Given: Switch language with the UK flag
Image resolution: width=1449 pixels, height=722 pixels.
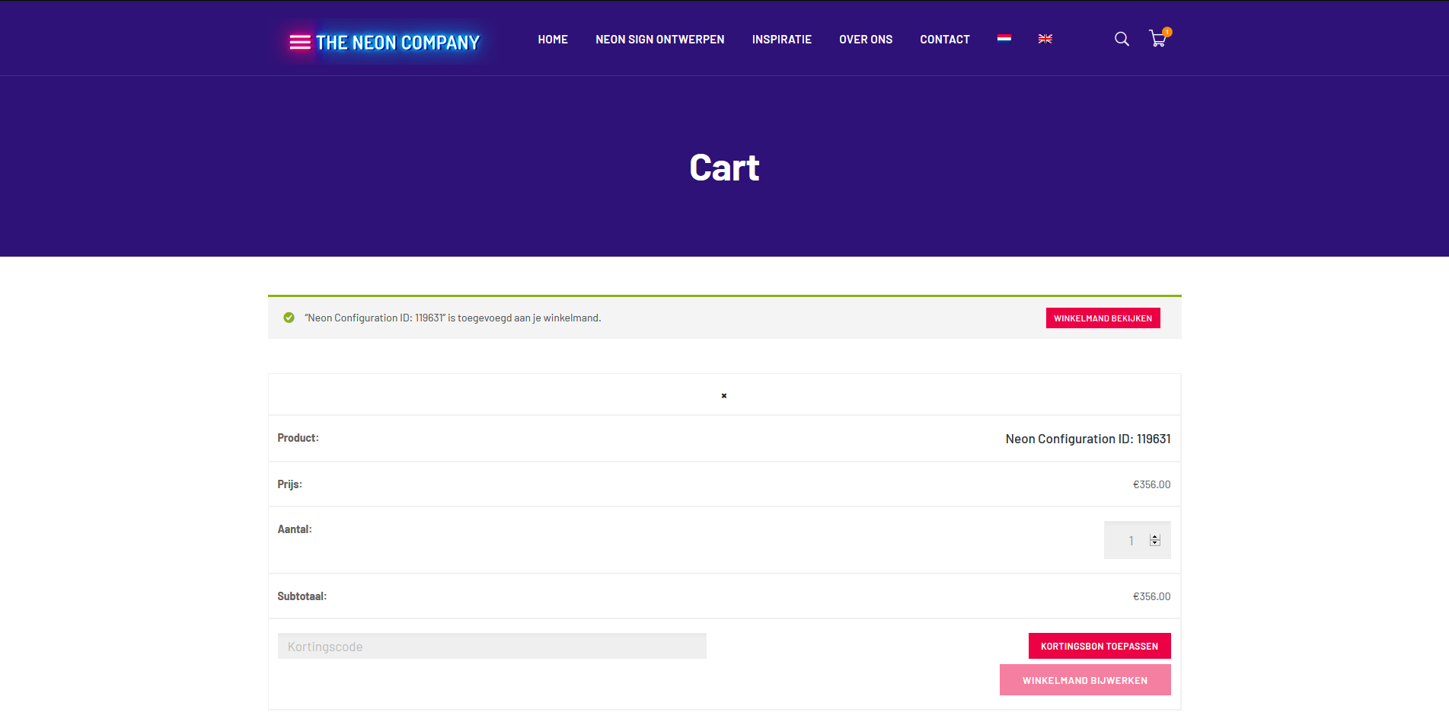Looking at the screenshot, I should click(1045, 39).
